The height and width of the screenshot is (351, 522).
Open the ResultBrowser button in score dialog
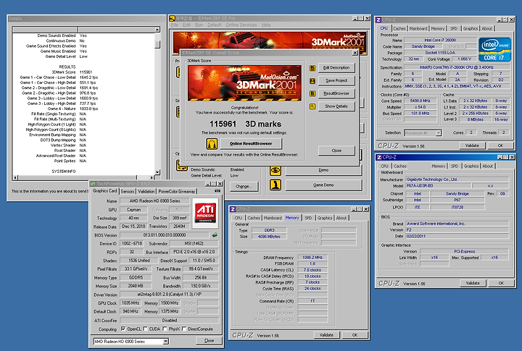[336, 94]
